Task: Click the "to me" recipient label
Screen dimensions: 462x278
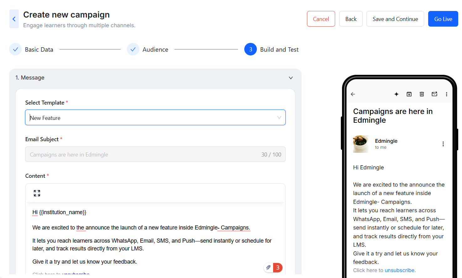Action: 381,147
